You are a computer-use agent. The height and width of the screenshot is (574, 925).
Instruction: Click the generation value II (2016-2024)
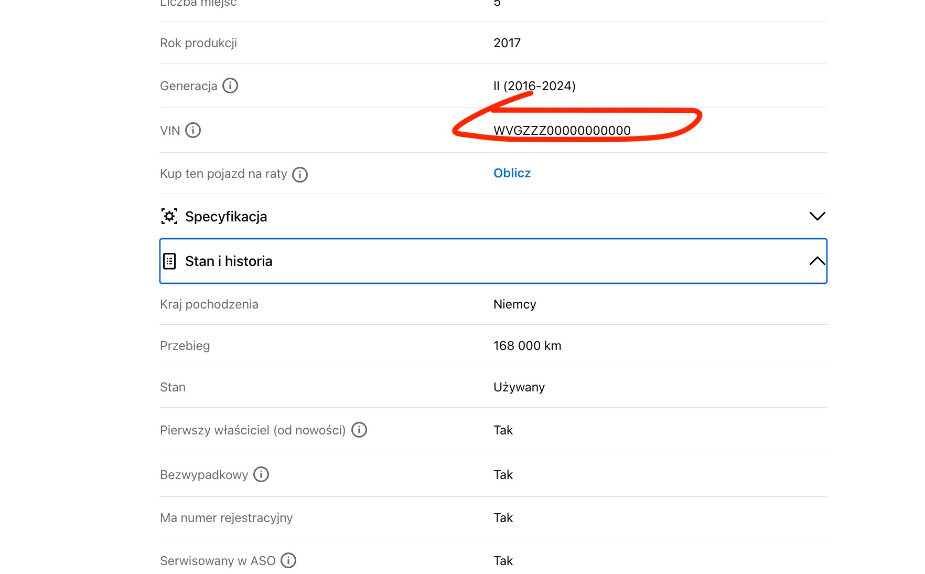coord(534,86)
